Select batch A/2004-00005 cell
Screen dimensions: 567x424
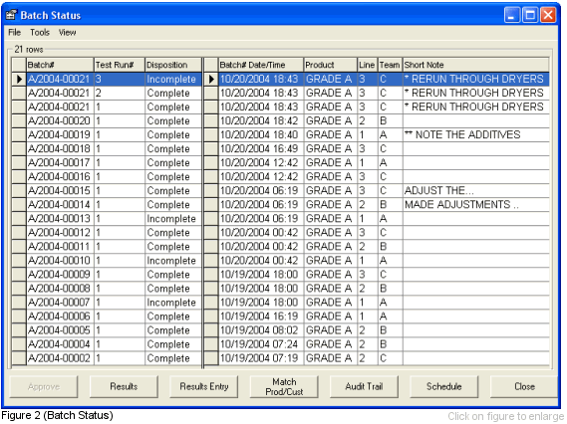[60, 330]
